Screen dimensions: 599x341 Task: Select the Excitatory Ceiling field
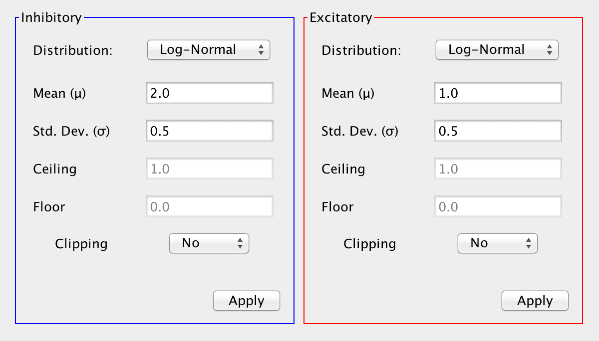point(498,169)
